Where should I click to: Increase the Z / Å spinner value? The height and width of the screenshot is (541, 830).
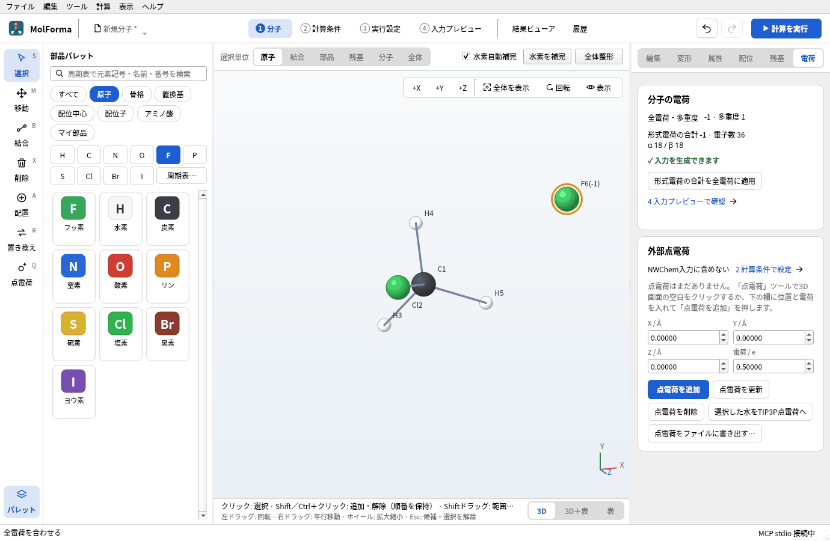(724, 364)
